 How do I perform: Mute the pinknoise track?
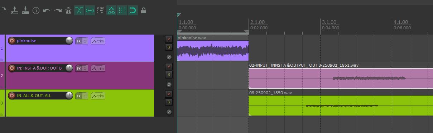[169, 39]
